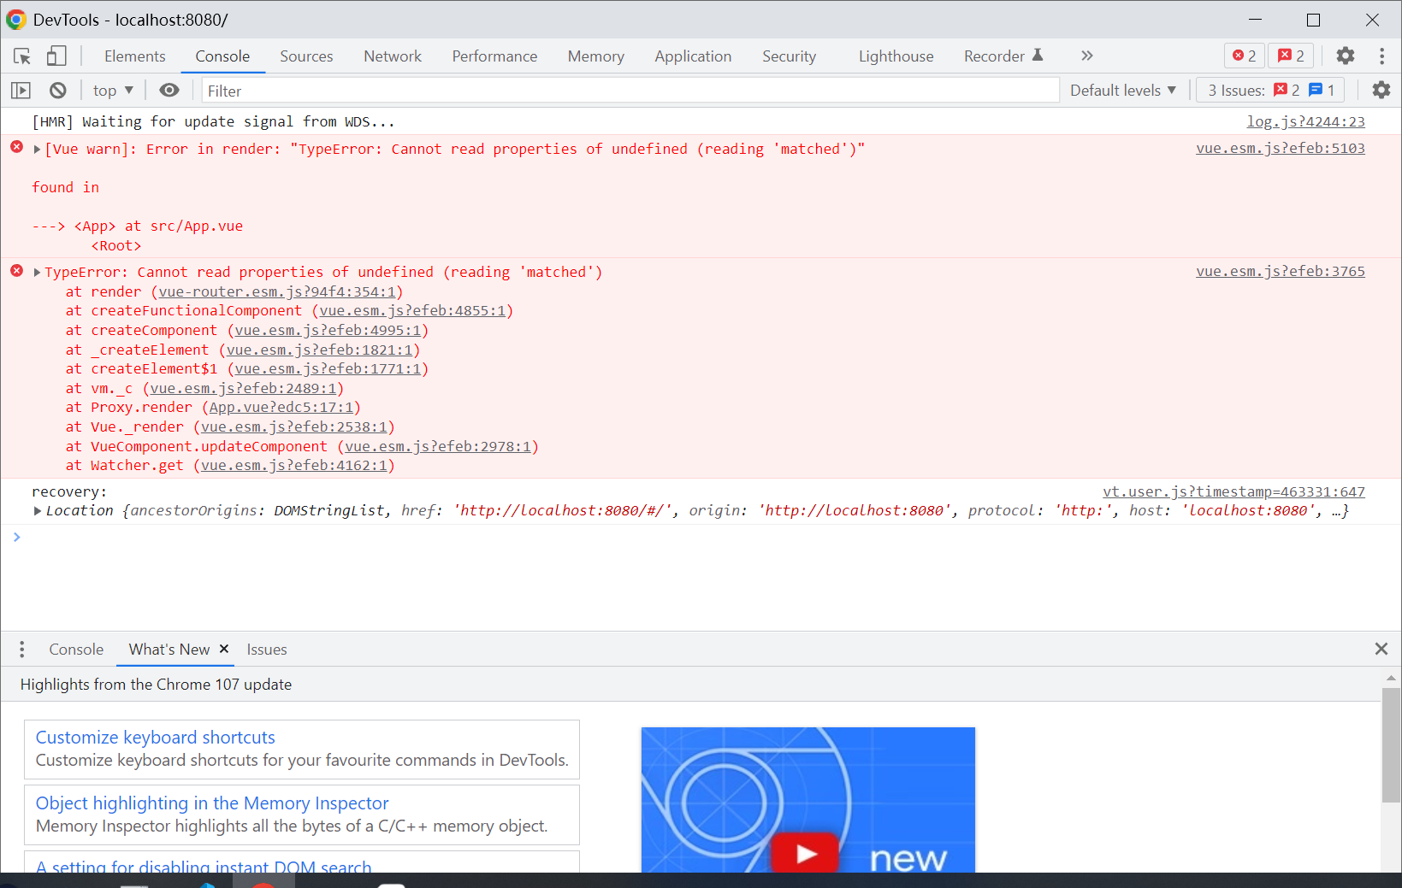Expand the Location object in console

[x=38, y=510]
